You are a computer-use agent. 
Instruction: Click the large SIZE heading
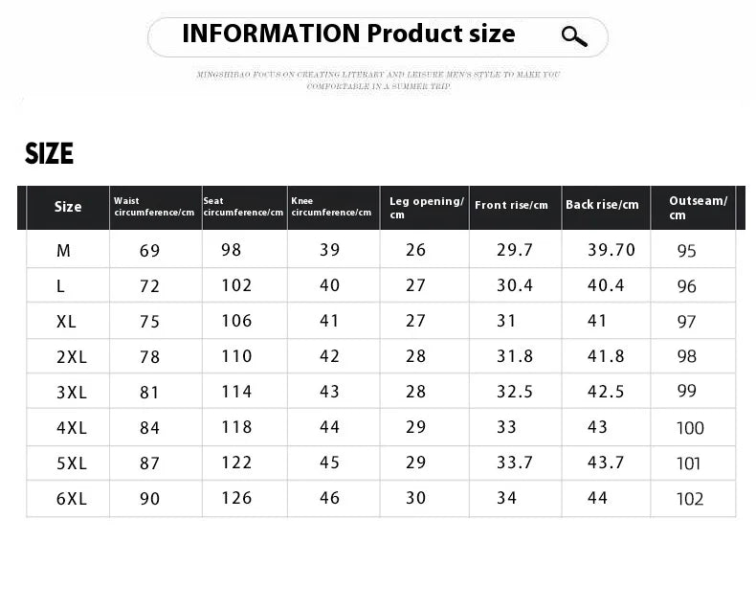pos(49,154)
